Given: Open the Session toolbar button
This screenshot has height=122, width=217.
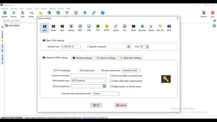Looking at the screenshot, I should 4,14.
